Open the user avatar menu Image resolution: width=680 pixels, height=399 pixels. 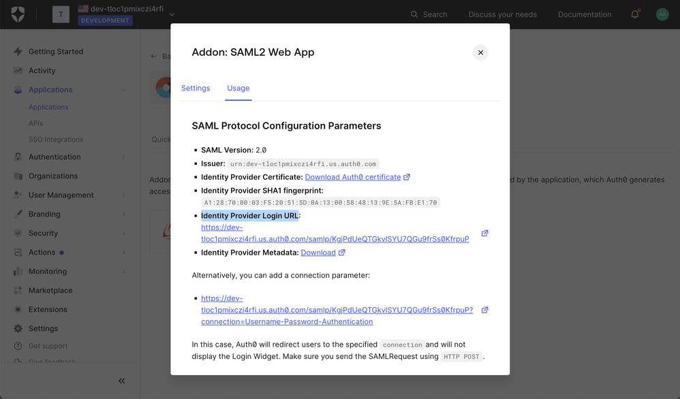[662, 14]
